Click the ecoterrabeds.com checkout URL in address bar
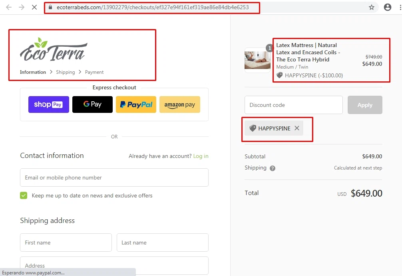This screenshot has height=276, width=402. pos(153,7)
